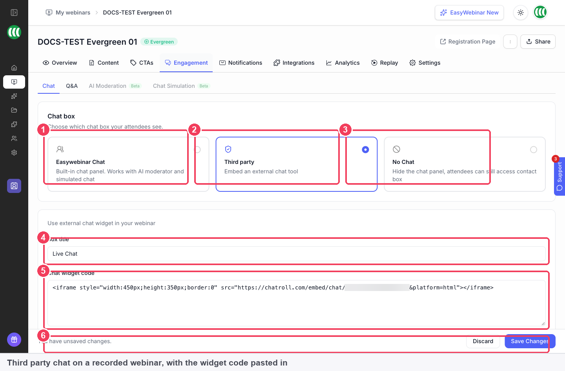Screen dimensions: 565x371
Task: Click the Save Changes button
Action: (x=530, y=341)
